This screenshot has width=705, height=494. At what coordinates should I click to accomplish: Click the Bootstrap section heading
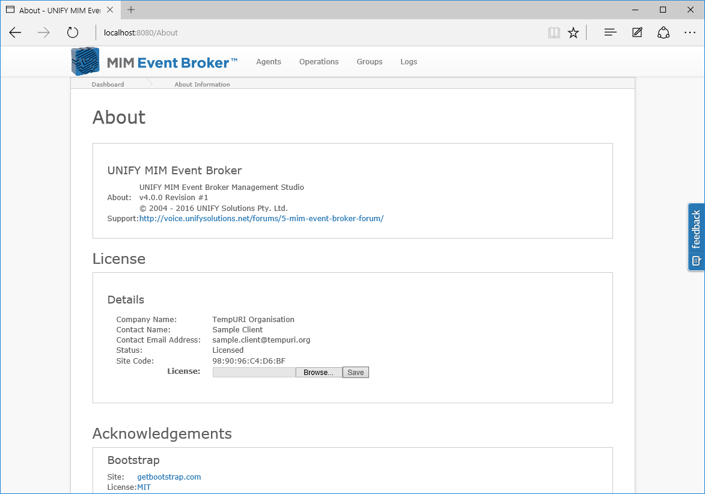pyautogui.click(x=133, y=460)
